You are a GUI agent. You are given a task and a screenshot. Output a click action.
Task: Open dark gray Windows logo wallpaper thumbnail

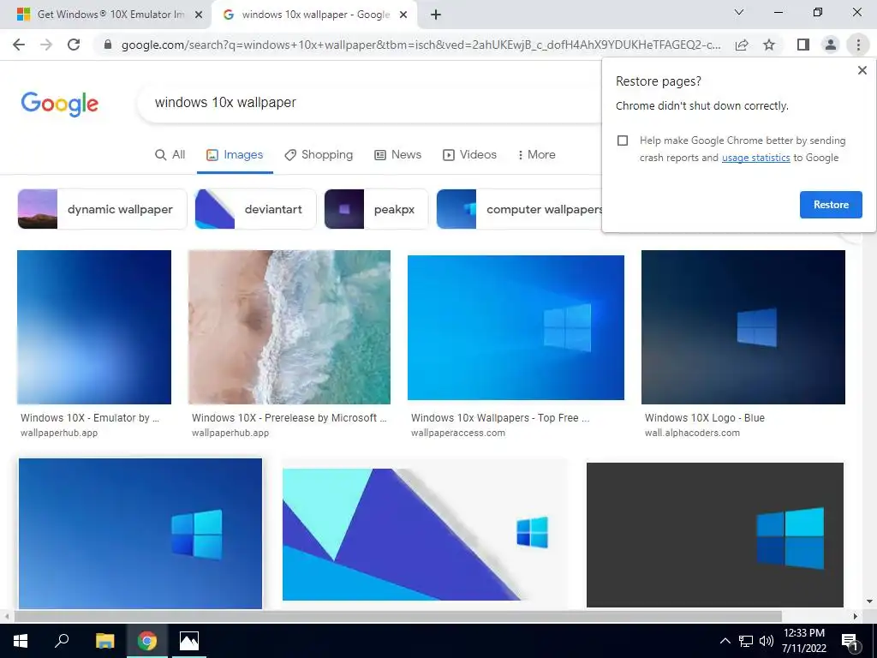point(715,535)
